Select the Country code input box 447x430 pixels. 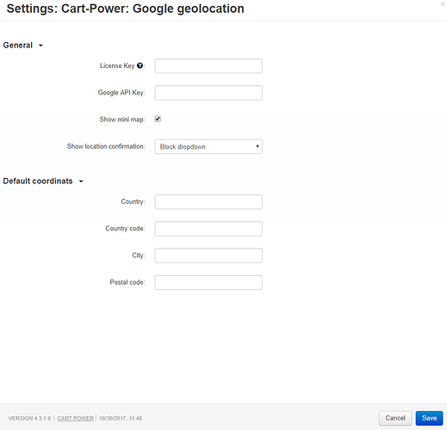[x=208, y=229]
